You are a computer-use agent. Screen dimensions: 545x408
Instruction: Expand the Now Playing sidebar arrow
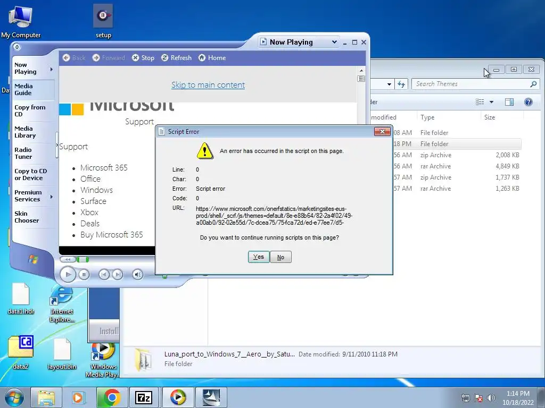point(52,69)
